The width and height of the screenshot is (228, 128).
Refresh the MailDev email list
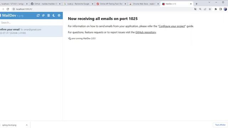[38, 15]
